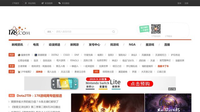This screenshot has height=112, width=200.
Task: Click the 178 QR code image
Action: coord(156,29)
